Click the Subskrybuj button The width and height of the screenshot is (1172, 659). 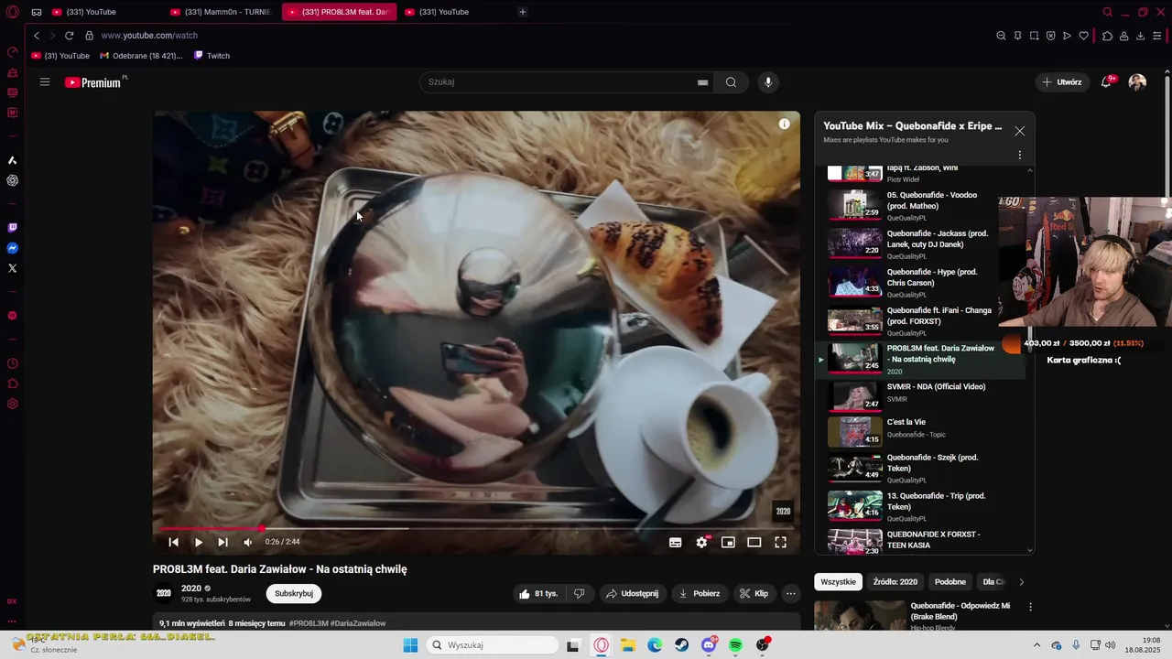coord(294,593)
